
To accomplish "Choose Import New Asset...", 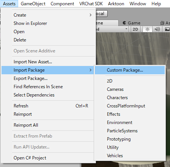I will [48, 62].
